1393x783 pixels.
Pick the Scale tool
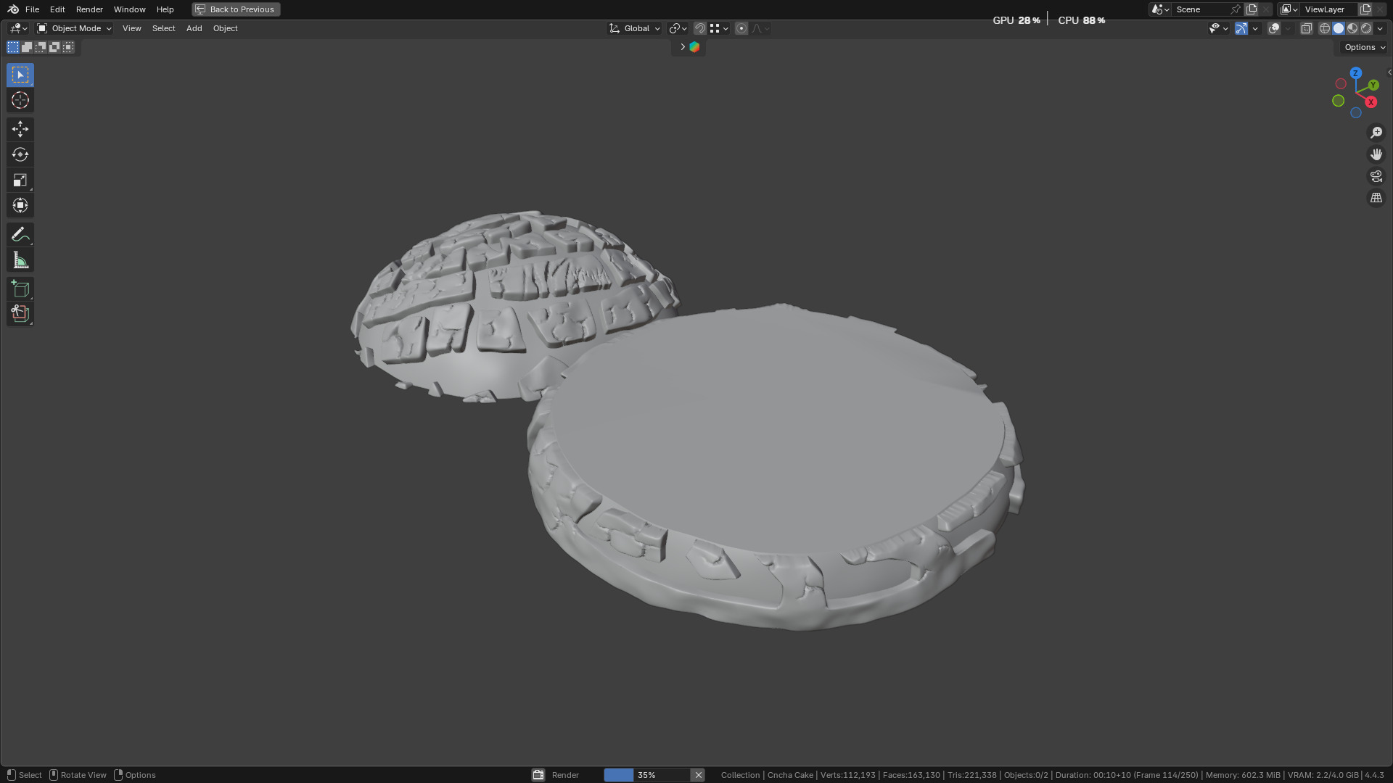20,180
